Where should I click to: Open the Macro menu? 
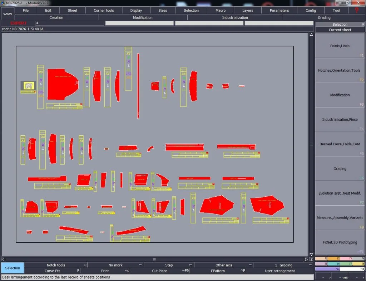[221, 10]
